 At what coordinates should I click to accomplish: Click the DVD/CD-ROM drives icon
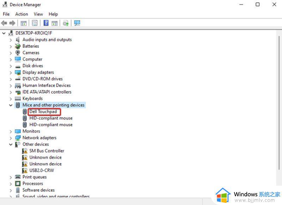[x=18, y=79]
